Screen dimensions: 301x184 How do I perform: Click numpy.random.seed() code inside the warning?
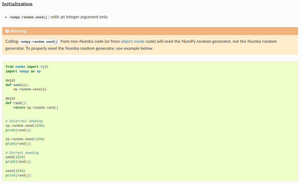pos(39,42)
